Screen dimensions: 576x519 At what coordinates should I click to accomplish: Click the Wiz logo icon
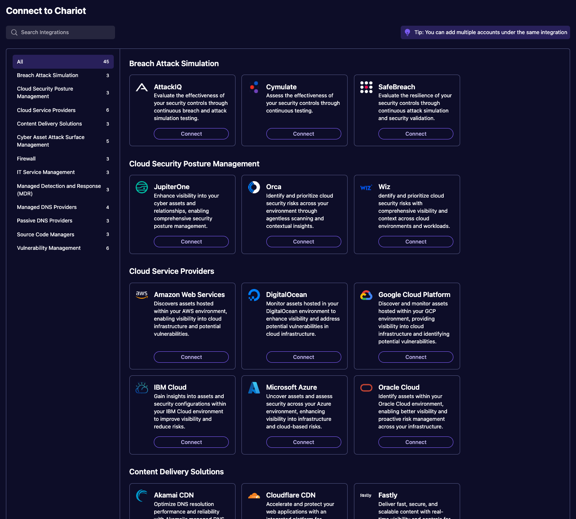(366, 187)
